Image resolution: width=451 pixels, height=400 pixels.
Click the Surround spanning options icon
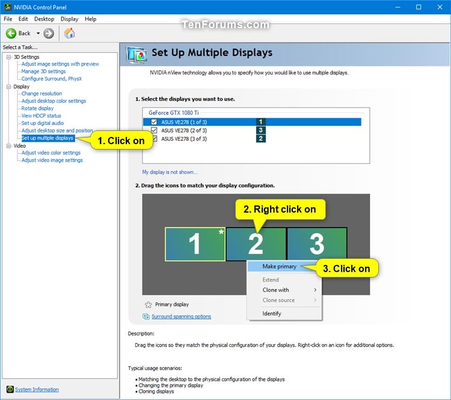point(146,317)
